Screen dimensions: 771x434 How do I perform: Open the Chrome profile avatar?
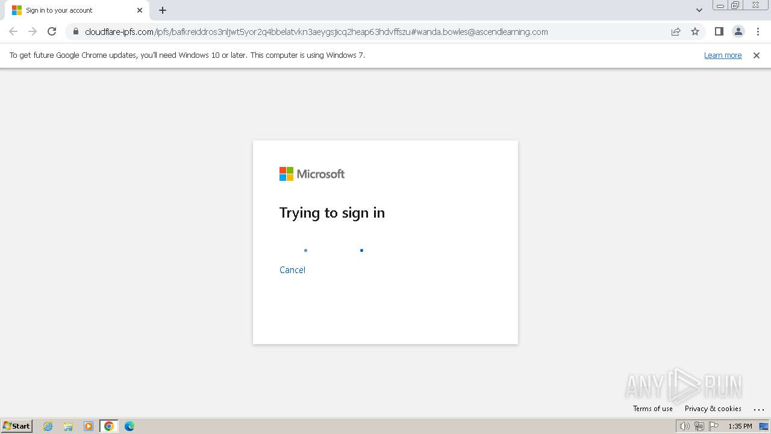tap(738, 31)
